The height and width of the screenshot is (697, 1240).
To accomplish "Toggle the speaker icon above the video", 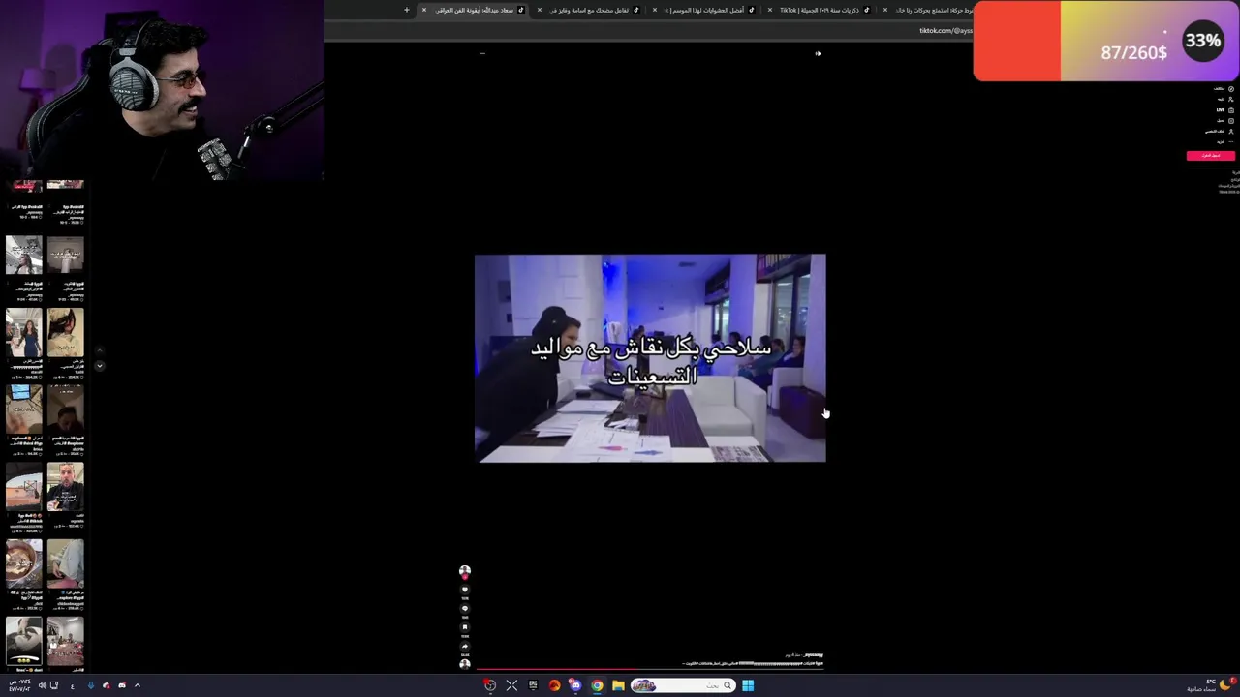I will [818, 53].
